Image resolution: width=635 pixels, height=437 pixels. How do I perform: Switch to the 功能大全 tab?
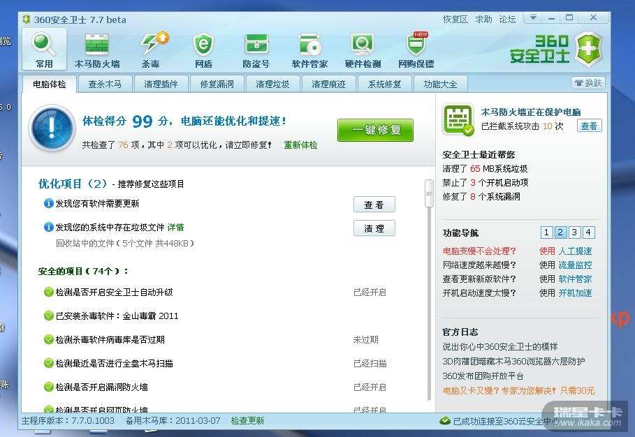[440, 84]
